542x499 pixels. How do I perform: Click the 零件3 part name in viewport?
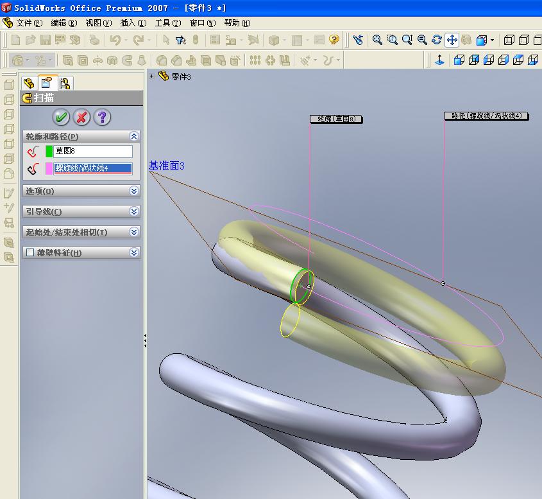coord(181,76)
